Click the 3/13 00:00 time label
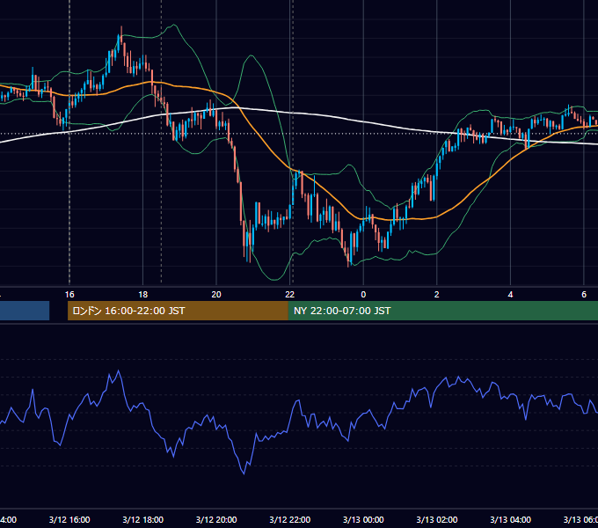The image size is (598, 528). [363, 519]
